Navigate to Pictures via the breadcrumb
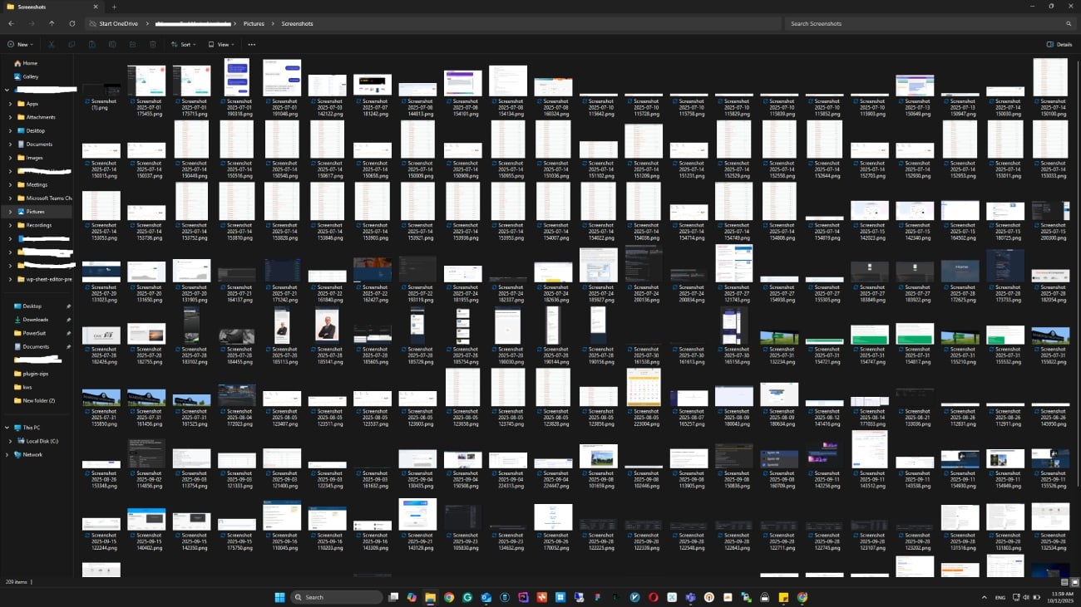This screenshot has width=1081, height=607. pyautogui.click(x=254, y=23)
